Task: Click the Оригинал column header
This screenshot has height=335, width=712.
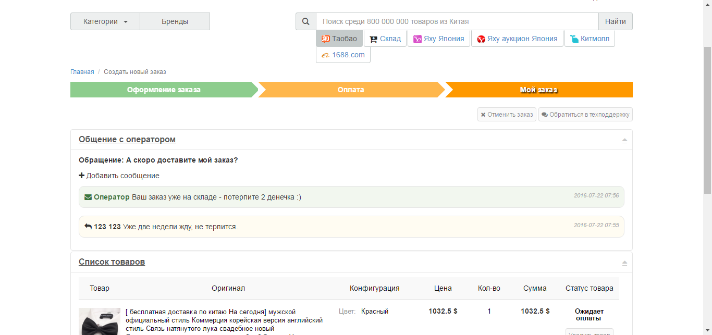Action: [x=228, y=288]
